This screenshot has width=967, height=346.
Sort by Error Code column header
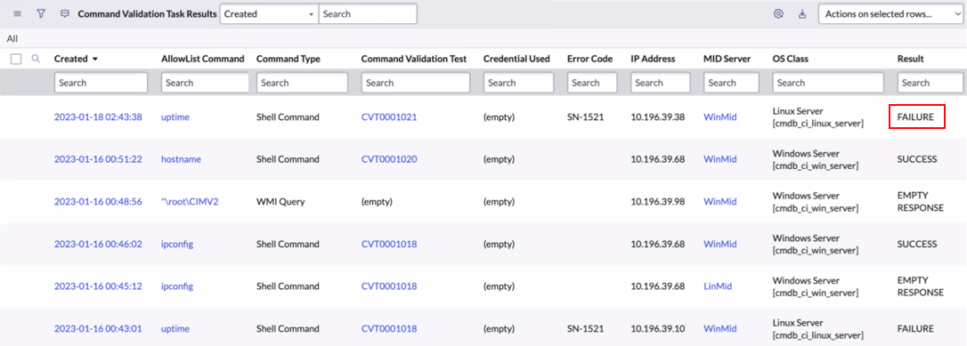[x=590, y=59]
